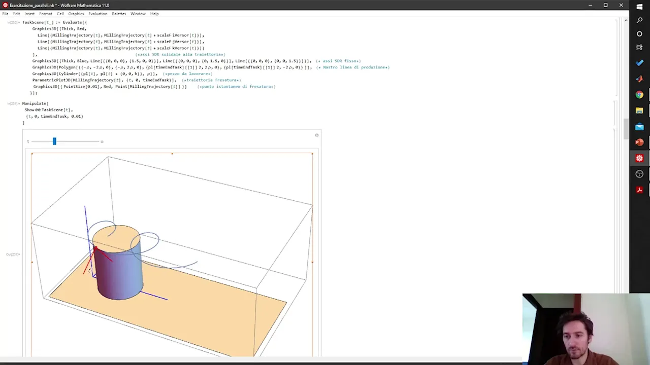The image size is (650, 365).
Task: Open the Windows Start button
Action: coord(639,6)
